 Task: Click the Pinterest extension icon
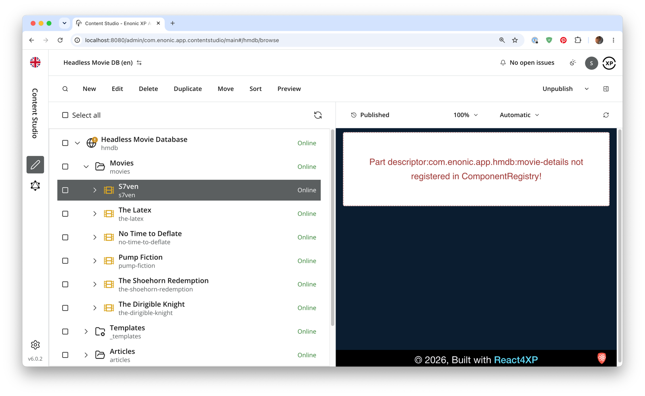pos(563,40)
